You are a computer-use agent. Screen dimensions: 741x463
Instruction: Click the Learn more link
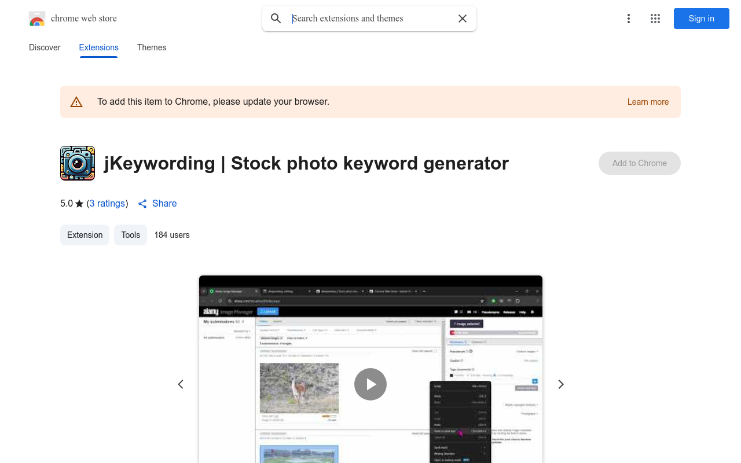(648, 102)
